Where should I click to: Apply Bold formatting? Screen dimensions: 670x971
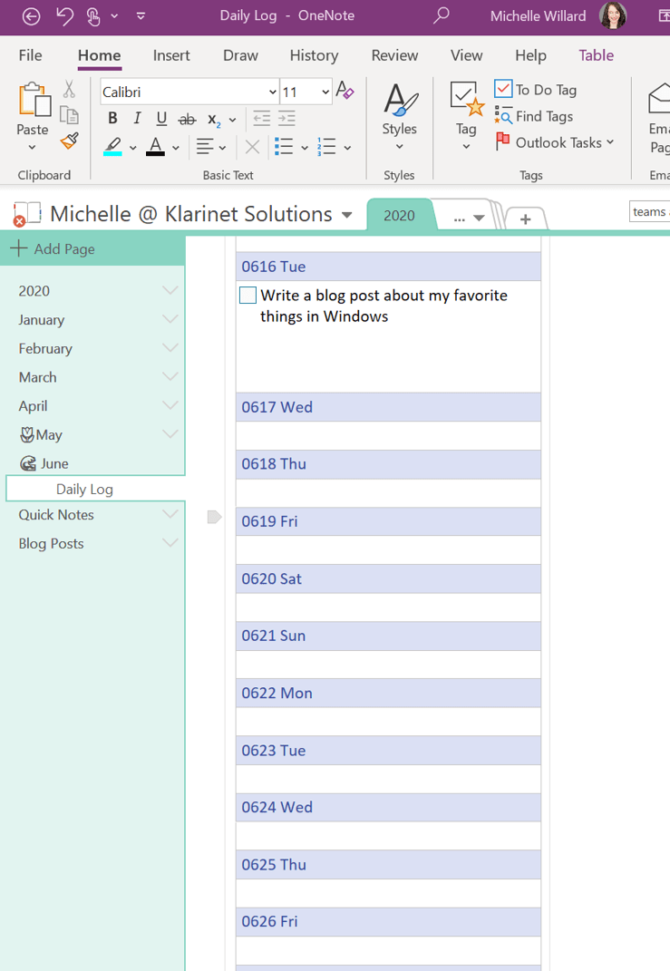coord(112,119)
